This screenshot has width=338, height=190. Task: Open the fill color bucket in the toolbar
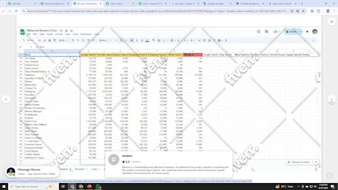point(154,40)
